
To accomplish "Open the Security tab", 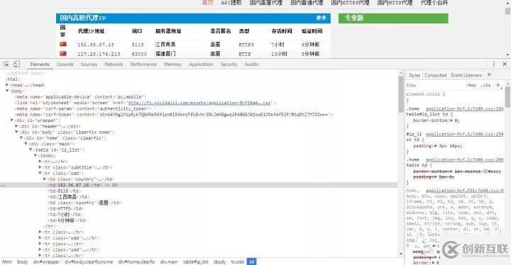I will coord(229,64).
